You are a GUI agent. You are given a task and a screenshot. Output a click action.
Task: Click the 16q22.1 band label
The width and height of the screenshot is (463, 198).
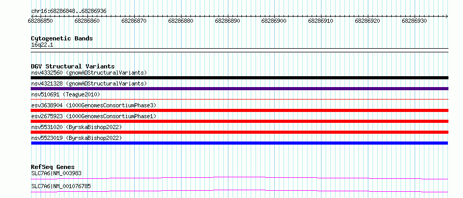(x=42, y=45)
